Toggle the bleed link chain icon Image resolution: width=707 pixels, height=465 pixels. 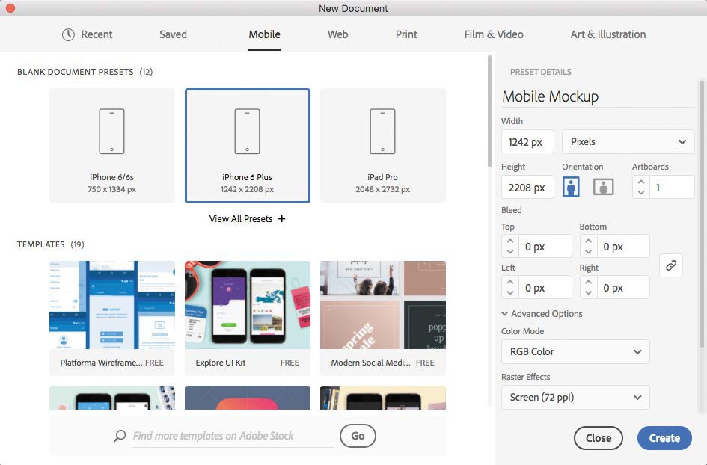tap(671, 265)
